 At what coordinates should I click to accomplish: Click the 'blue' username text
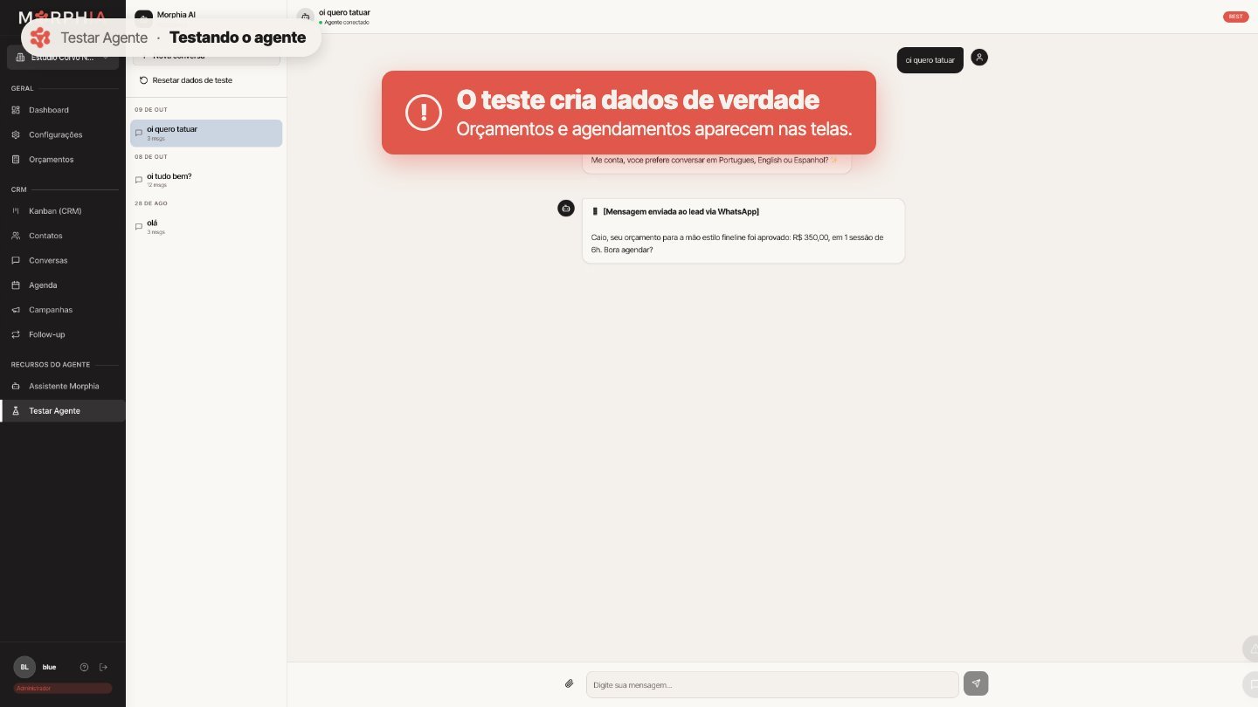49,667
